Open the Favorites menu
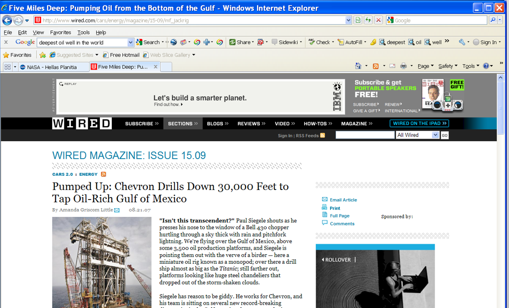The width and height of the screenshot is (509, 308). [x=60, y=32]
